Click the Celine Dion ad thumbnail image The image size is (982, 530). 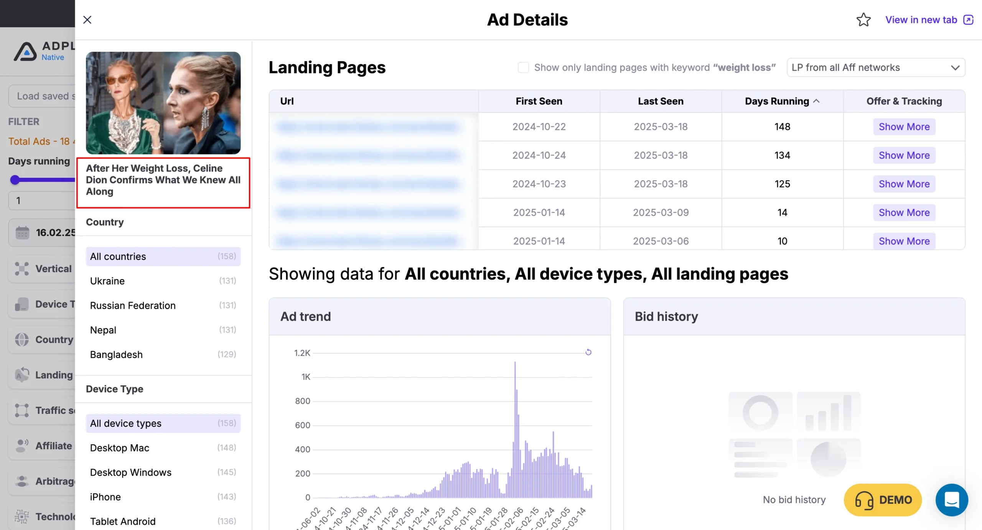[x=163, y=103]
